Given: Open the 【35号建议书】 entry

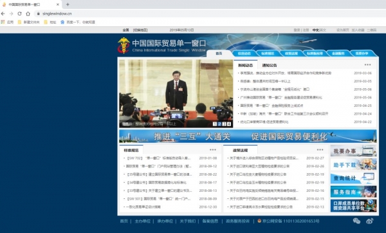Looking at the screenshot, I should pos(159,174).
